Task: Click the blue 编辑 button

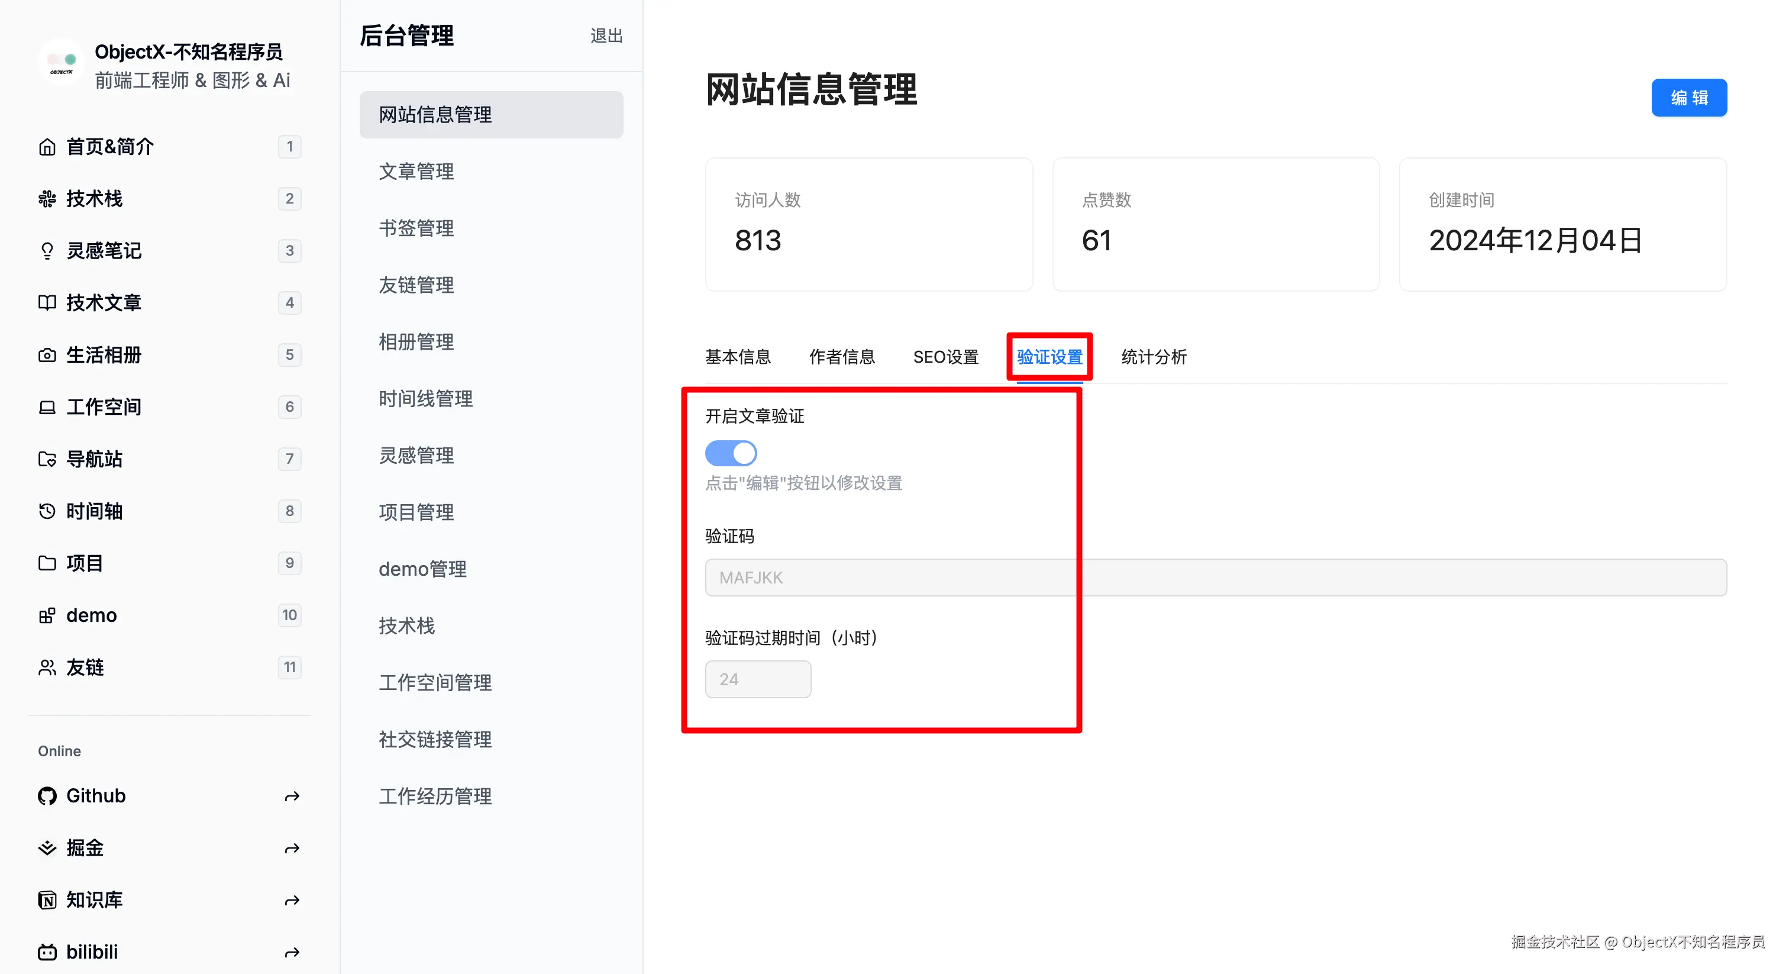Action: (1688, 98)
